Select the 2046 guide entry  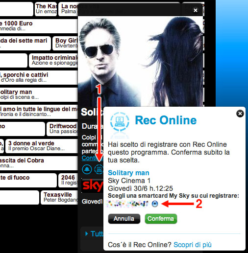tap(68, 180)
